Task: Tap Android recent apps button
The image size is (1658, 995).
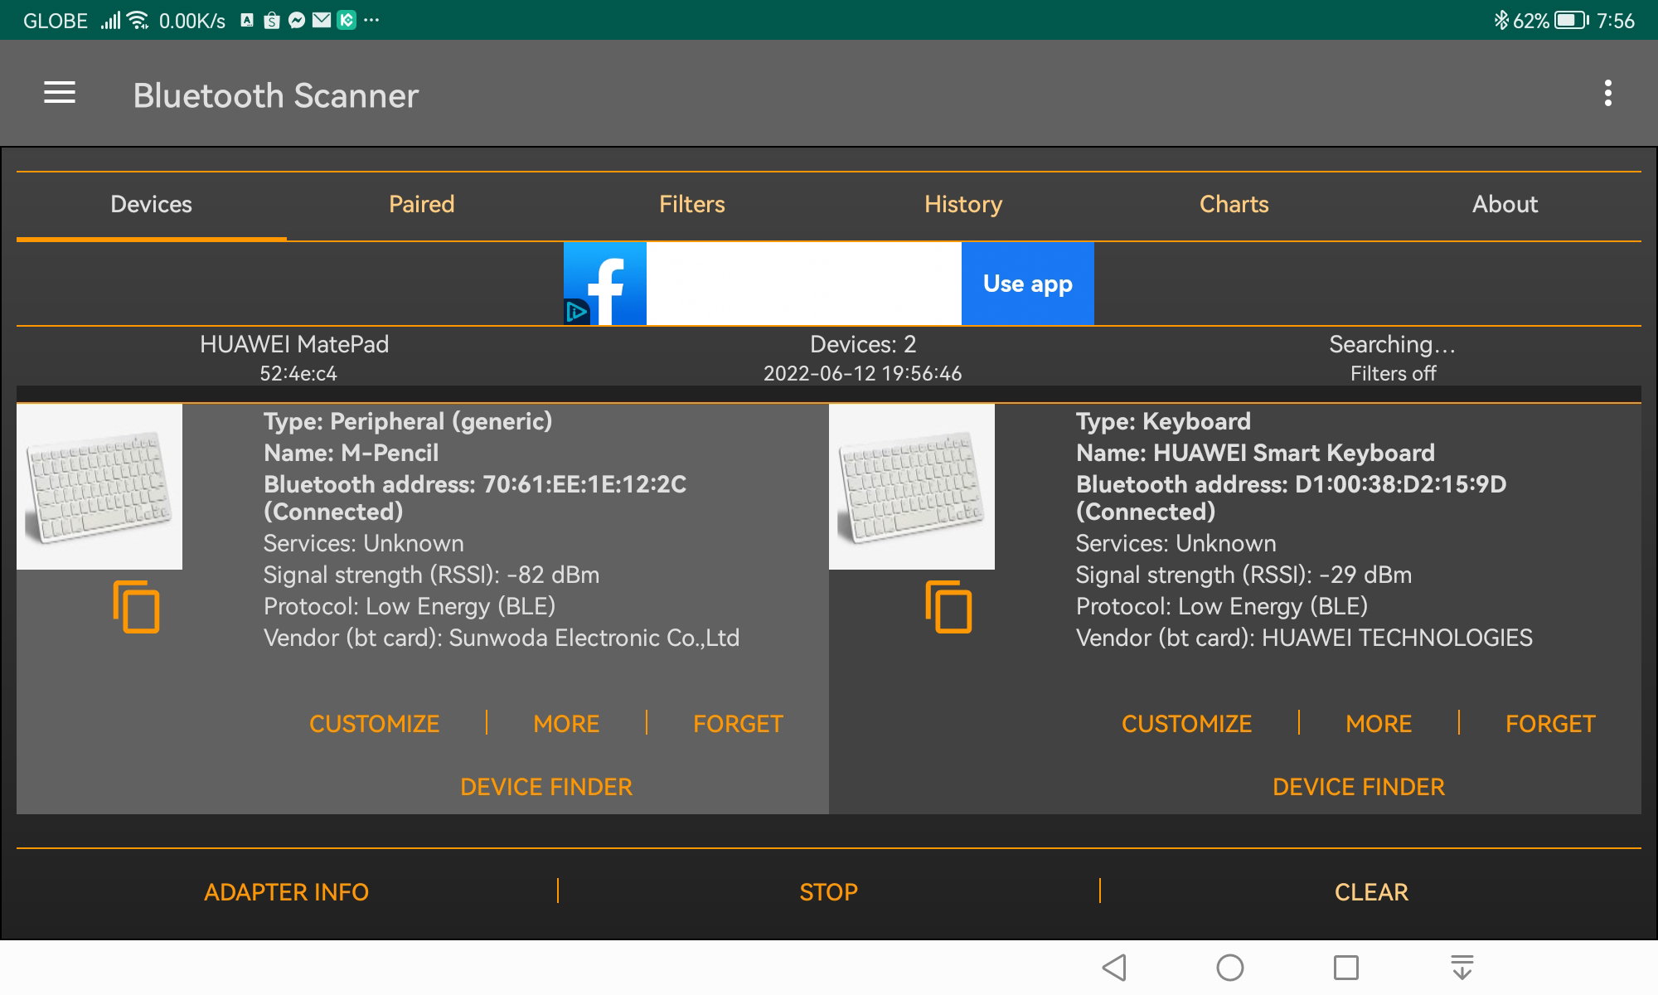Action: 1346,967
